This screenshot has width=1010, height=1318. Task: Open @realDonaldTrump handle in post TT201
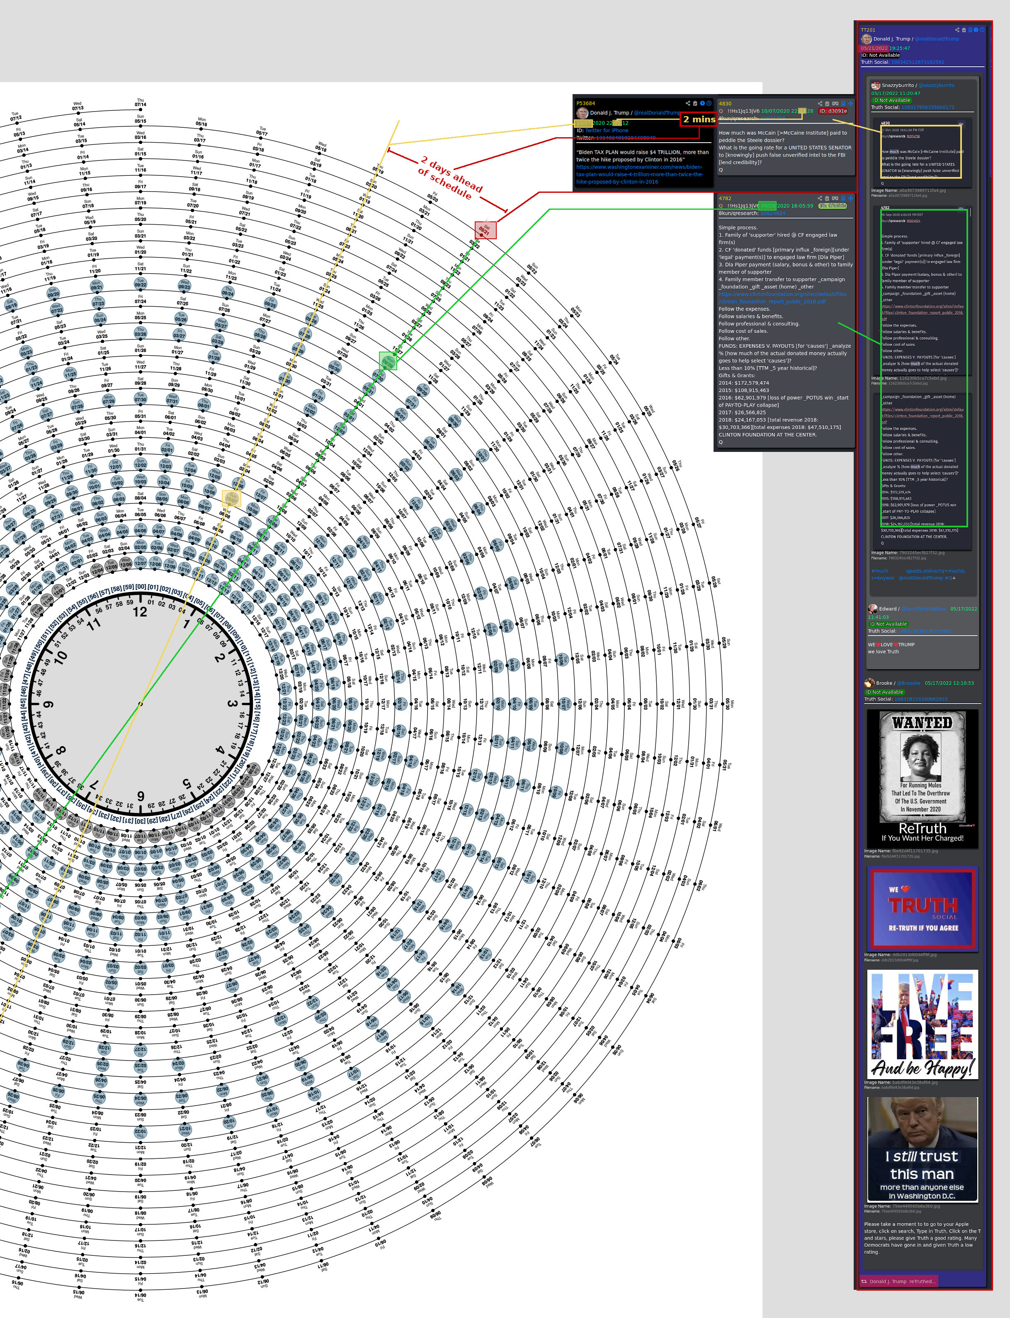pos(937,39)
